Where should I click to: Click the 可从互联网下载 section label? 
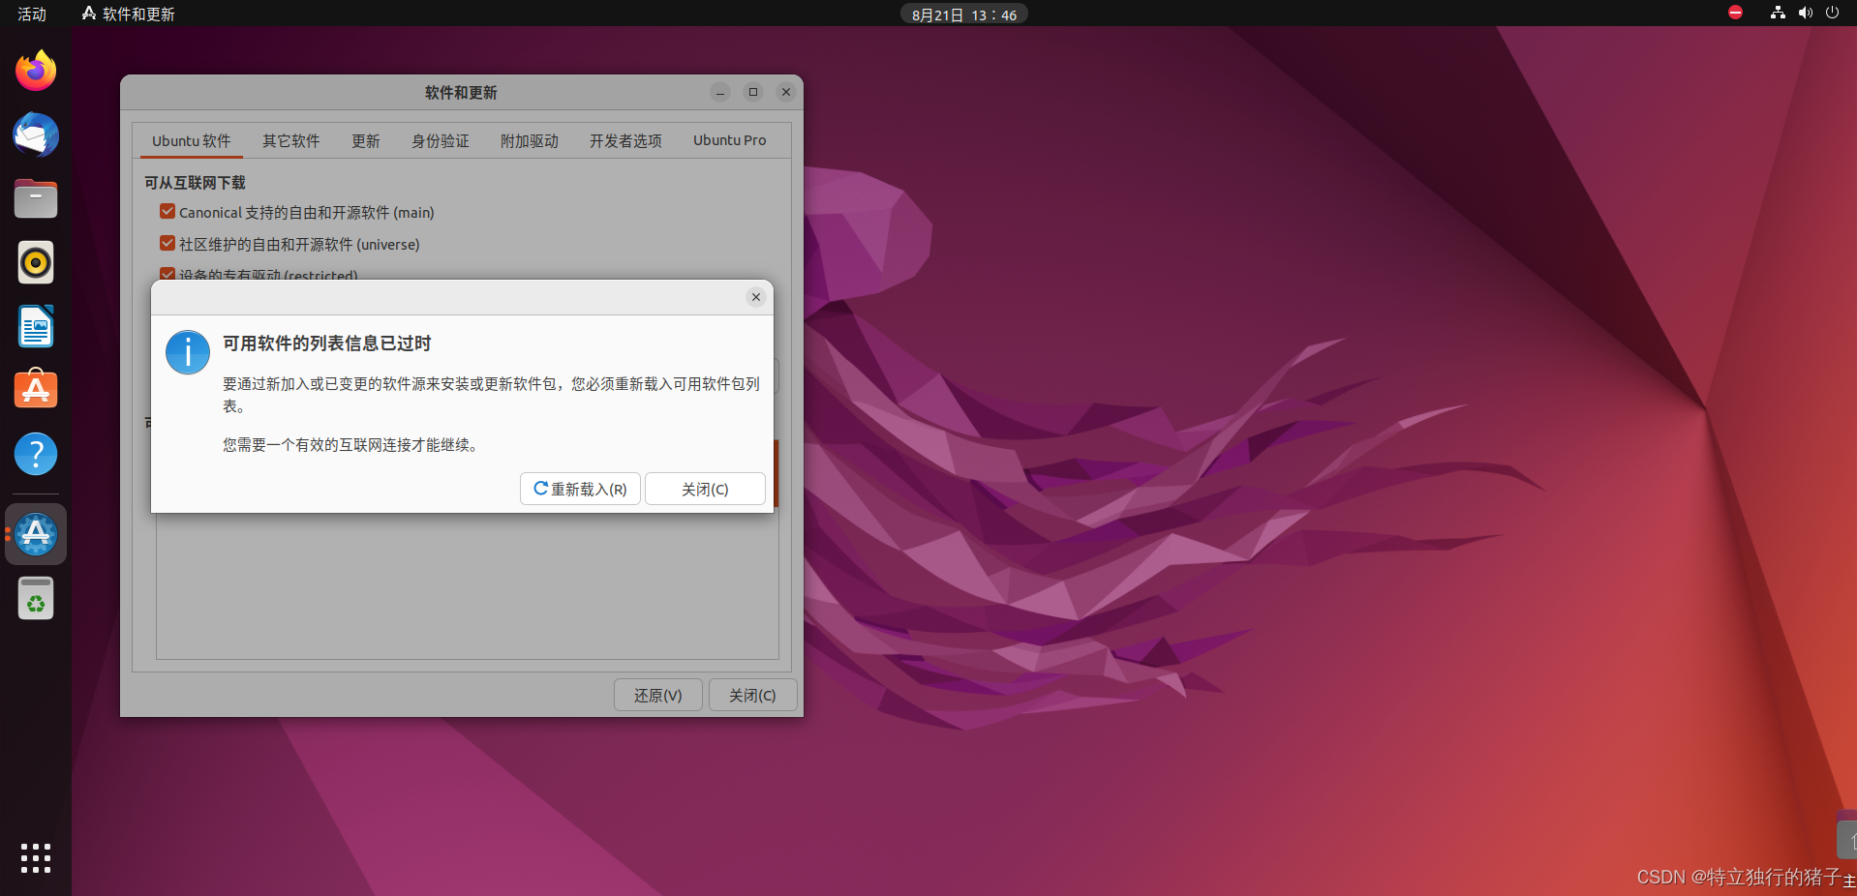pos(195,183)
